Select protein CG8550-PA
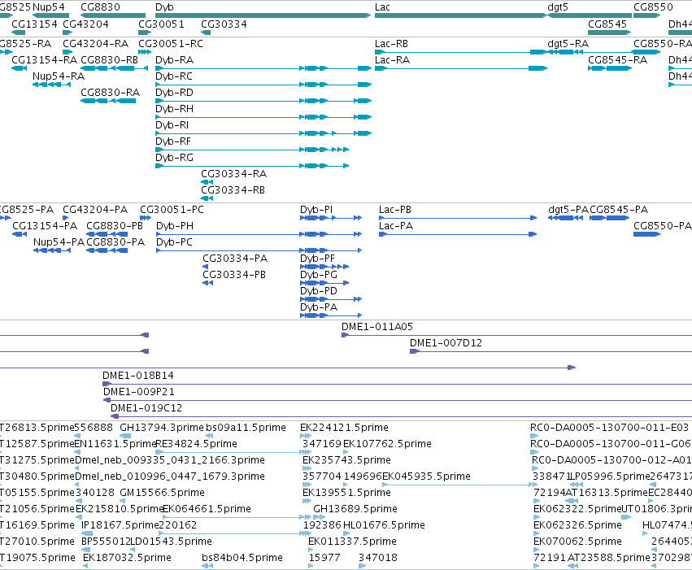Screen dimensions: 692x570 (663, 226)
